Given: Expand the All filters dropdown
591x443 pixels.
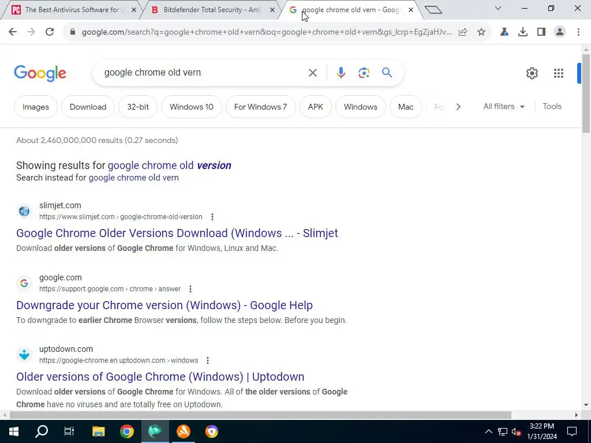Looking at the screenshot, I should click(x=503, y=107).
